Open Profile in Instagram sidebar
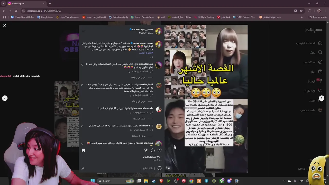Viewport: 329px width, 185px height. 311,110
